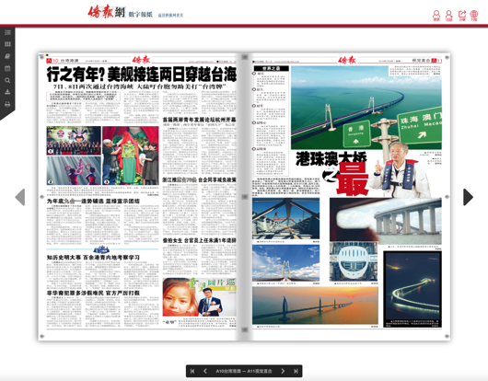Download the current newspaper page
Image resolution: width=488 pixels, height=381 pixels.
point(7,92)
